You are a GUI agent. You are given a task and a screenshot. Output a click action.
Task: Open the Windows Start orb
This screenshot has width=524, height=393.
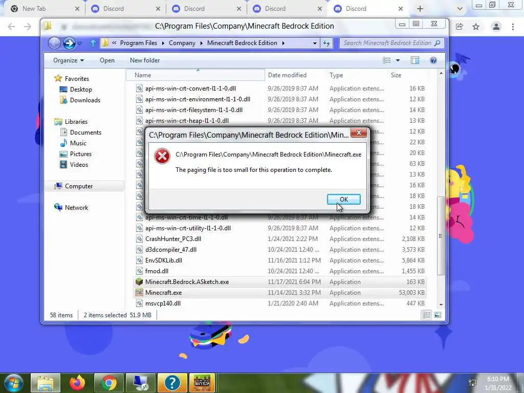click(13, 383)
